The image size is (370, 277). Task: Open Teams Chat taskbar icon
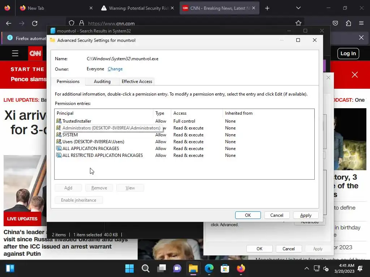coord(177,268)
